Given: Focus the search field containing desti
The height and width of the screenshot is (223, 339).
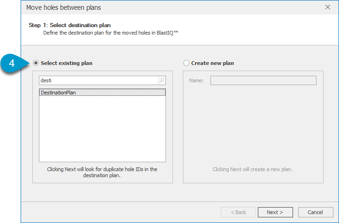Looking at the screenshot, I should click(x=99, y=80).
